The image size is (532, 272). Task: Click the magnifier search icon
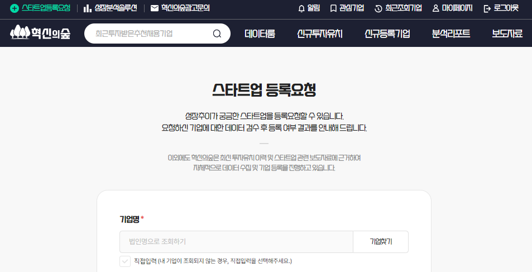click(x=217, y=34)
